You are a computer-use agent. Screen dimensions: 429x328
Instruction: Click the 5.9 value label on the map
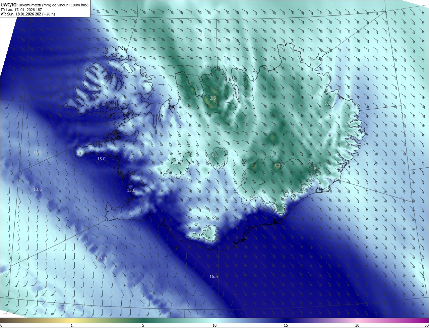[x=327, y=103]
